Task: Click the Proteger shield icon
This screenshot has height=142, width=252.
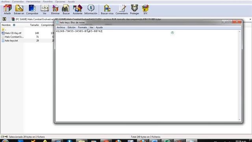Action: tap(135, 8)
